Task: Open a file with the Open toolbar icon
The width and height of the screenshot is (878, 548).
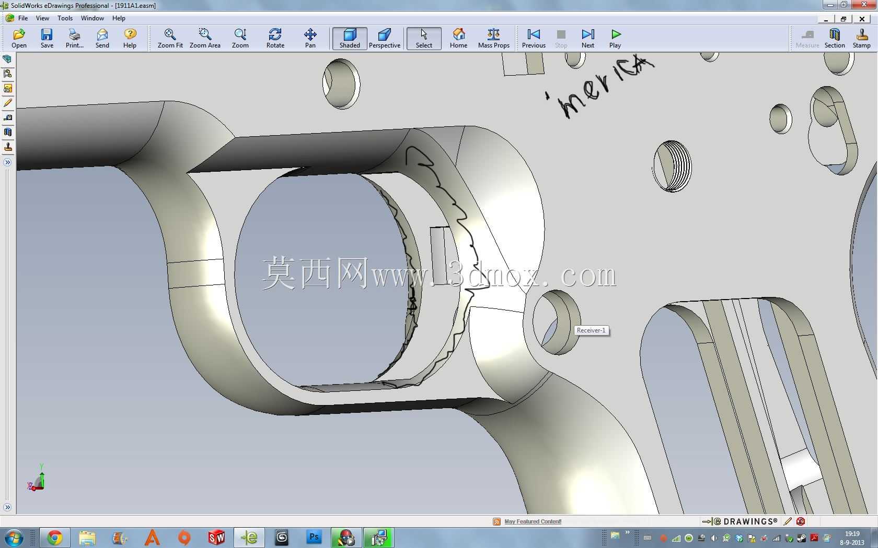Action: (x=19, y=38)
